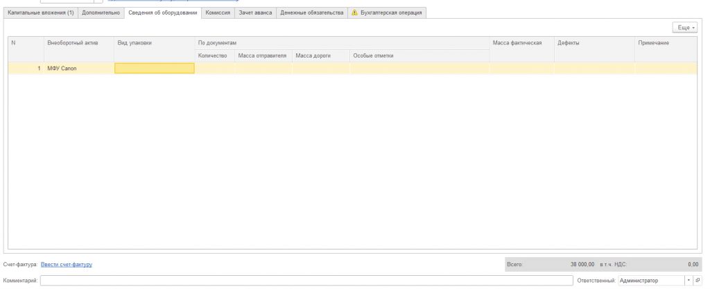
Task: Click the Дефекты cell of МФУ Canon
Action: point(594,69)
